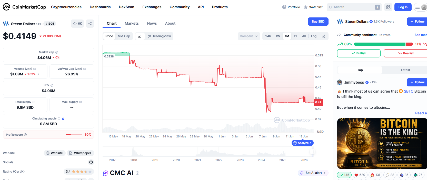Switch to Latest posts tab
Screen dimensions: 427x180
tap(405, 70)
